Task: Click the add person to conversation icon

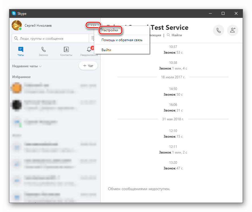Action: click(233, 30)
